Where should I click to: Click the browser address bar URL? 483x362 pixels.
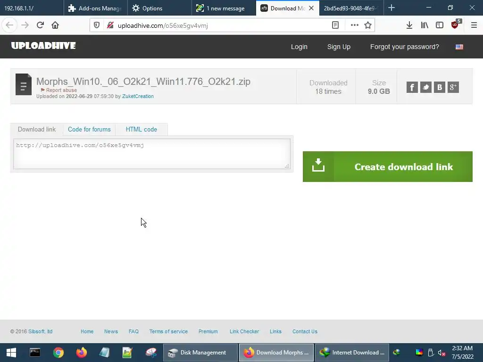pyautogui.click(x=163, y=25)
